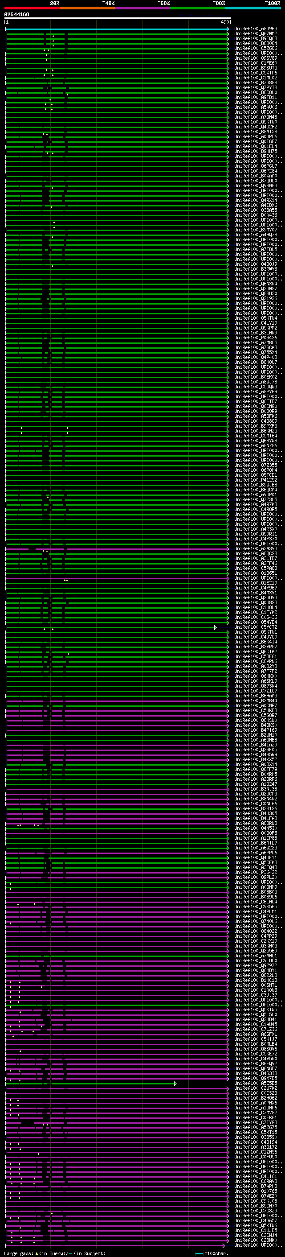Select the UniRef100_B8C8U0 label
The width and height of the screenshot is (285, 1257).
[255, 92]
